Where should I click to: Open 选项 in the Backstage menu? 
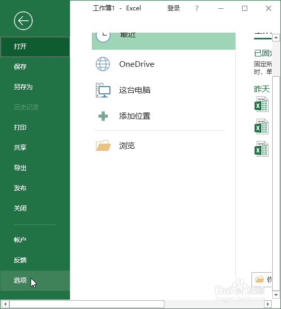tap(35, 280)
